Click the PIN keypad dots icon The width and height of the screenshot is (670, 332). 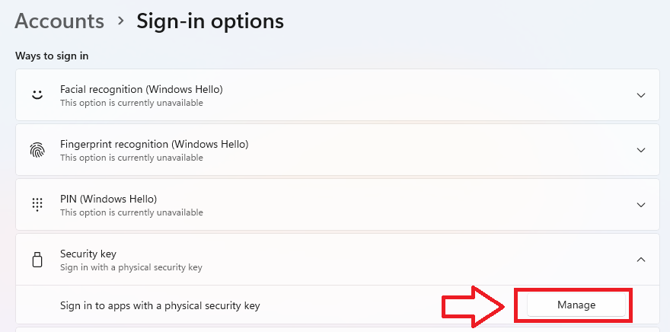[37, 205]
